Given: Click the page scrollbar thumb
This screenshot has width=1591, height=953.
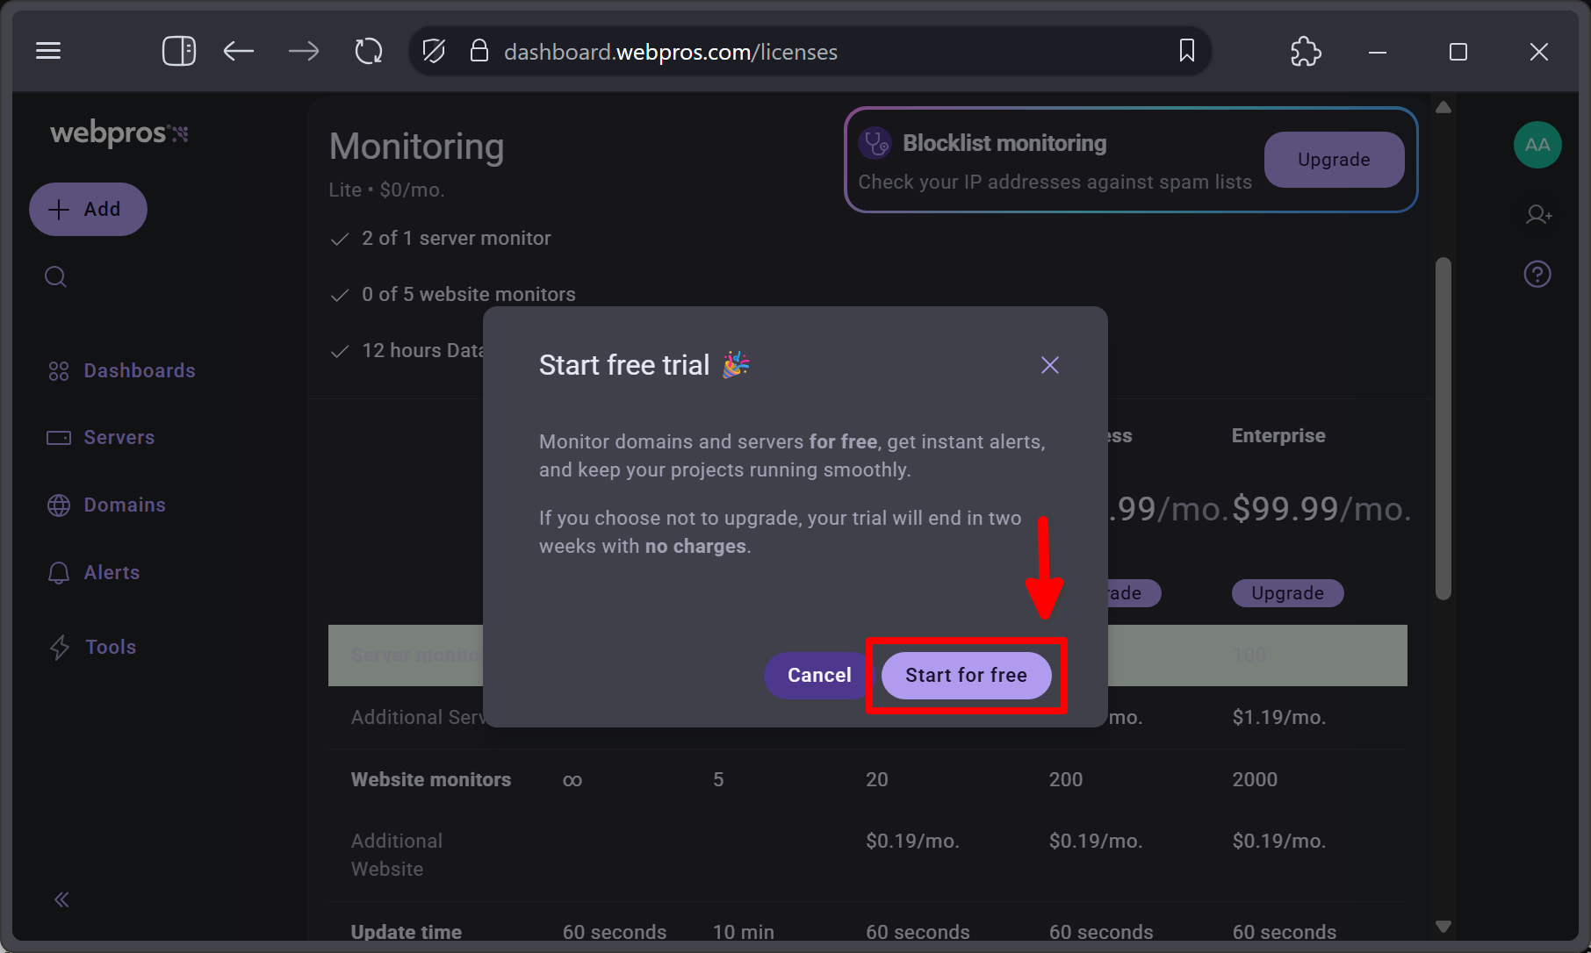Looking at the screenshot, I should pyautogui.click(x=1443, y=428).
